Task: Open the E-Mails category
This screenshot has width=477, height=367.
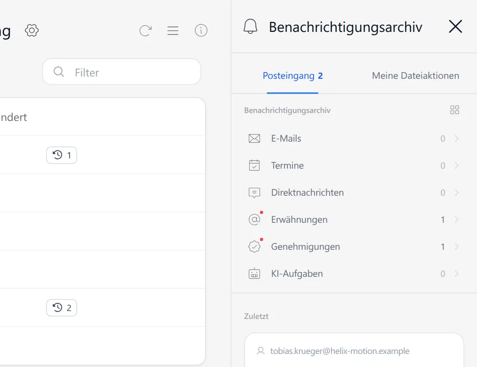Action: pos(354,139)
